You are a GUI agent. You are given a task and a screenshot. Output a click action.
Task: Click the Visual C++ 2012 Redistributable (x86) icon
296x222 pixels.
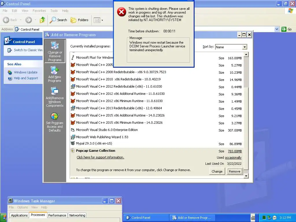coord(73,86)
